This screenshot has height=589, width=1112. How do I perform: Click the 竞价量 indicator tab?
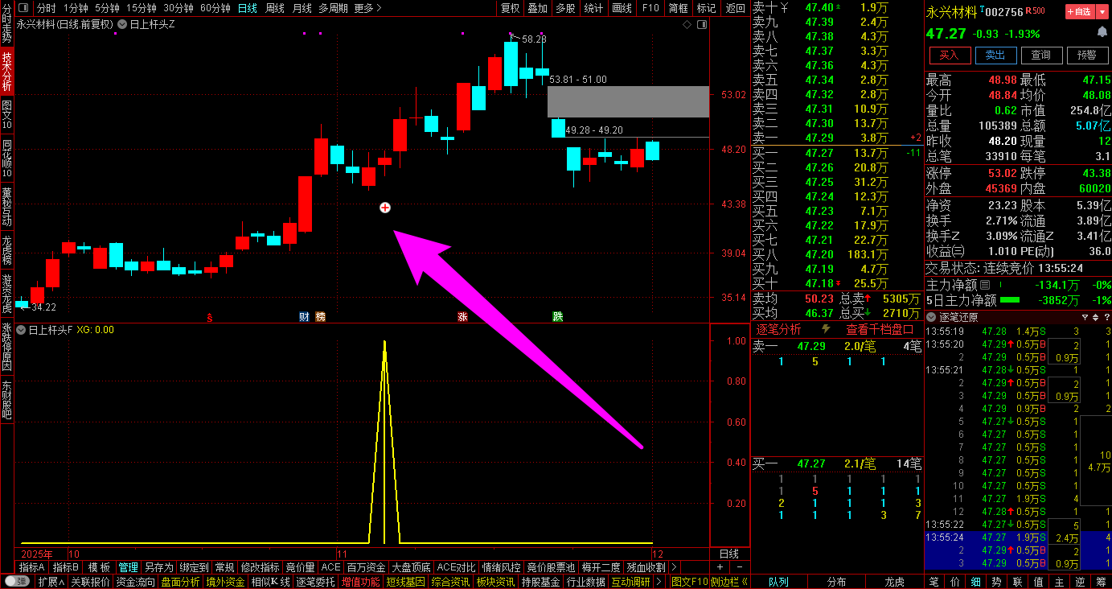click(300, 567)
